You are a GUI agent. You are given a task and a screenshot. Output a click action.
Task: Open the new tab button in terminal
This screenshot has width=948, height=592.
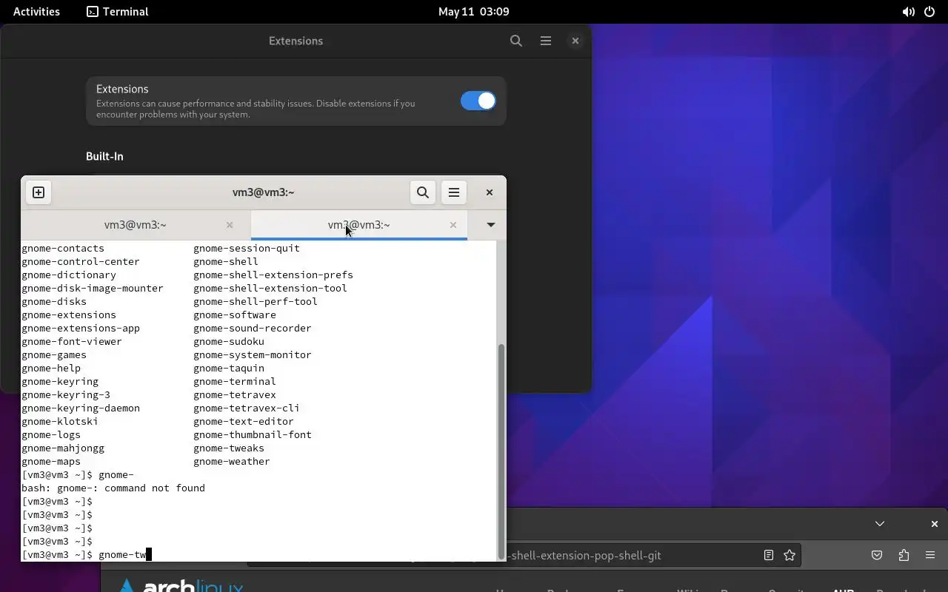(39, 192)
